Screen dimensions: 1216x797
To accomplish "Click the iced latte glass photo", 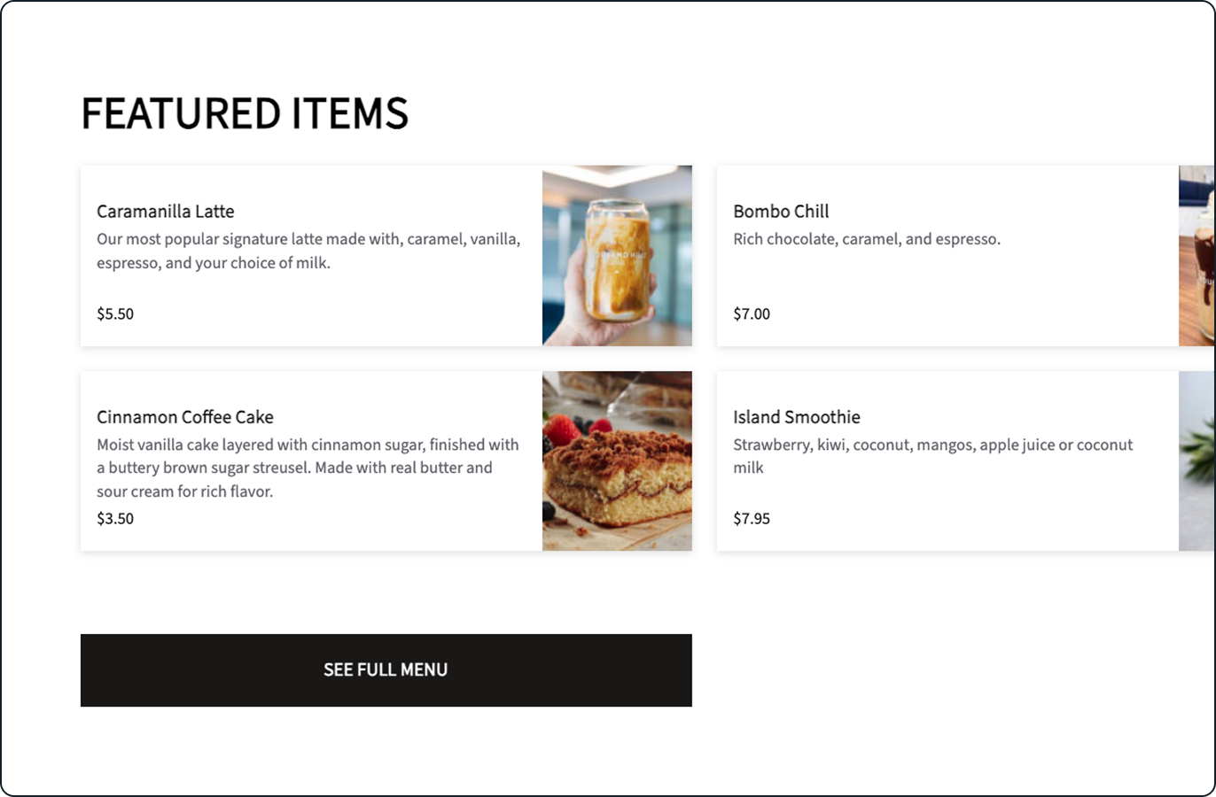I will 620,257.
